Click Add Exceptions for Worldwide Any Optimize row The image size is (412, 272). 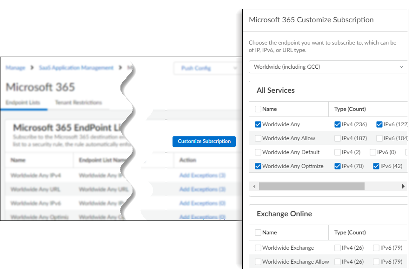click(202, 217)
